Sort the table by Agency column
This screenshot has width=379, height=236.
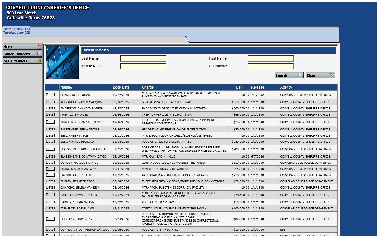[286, 87]
